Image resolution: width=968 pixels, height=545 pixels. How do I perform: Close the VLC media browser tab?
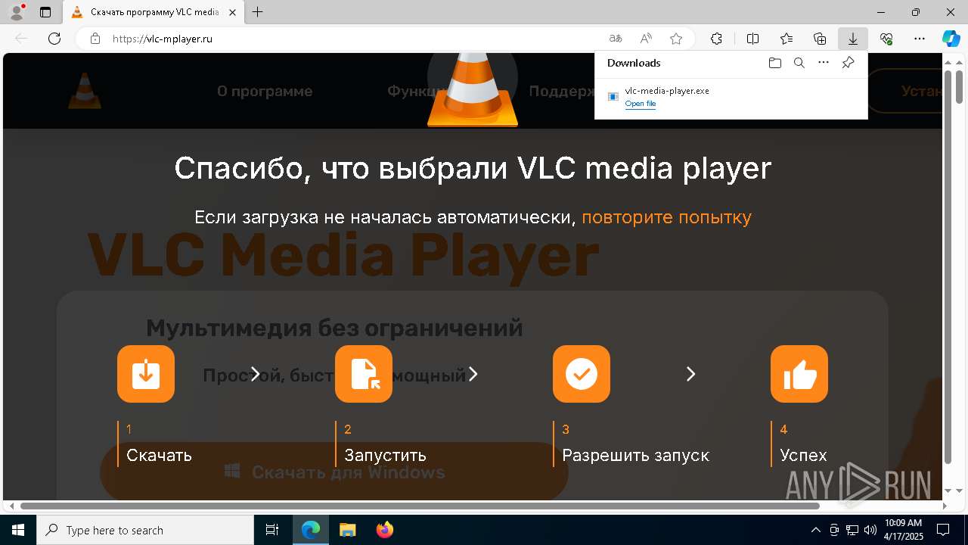point(233,12)
